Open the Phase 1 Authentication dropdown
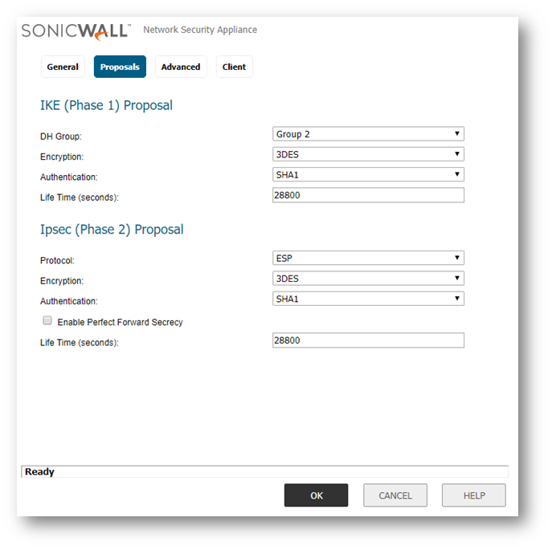This screenshot has height=550, width=552. [x=368, y=174]
